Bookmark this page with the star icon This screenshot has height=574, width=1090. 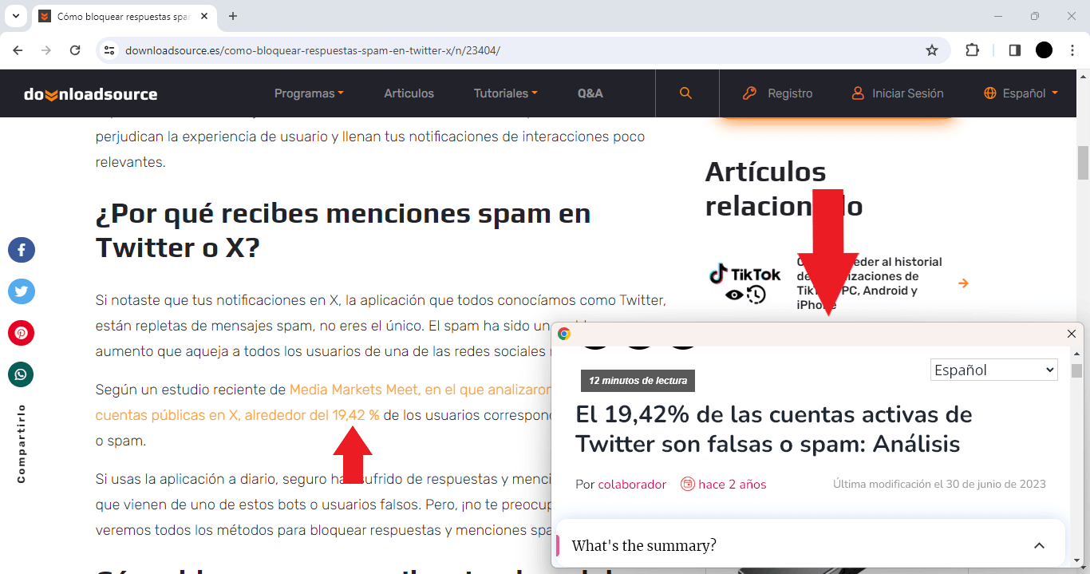(932, 50)
